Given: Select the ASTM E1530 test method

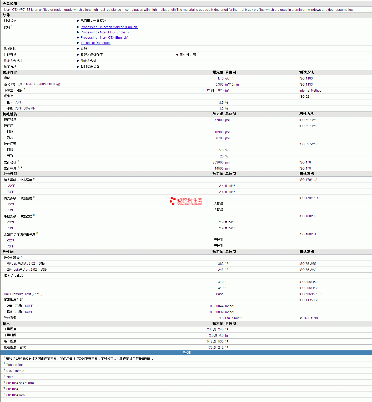Looking at the screenshot, I should [x=309, y=318].
